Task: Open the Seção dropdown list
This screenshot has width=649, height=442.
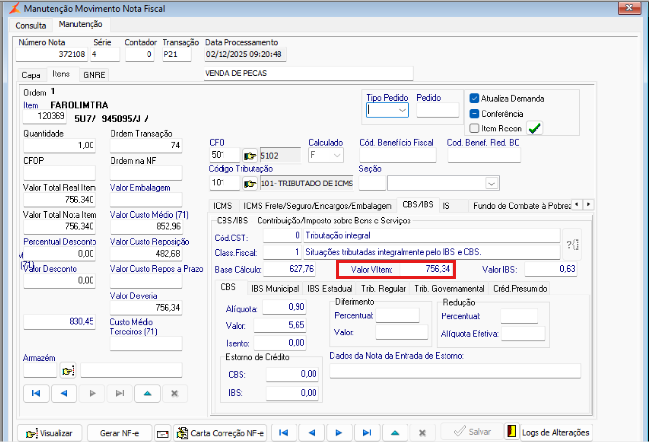Action: coord(491,184)
